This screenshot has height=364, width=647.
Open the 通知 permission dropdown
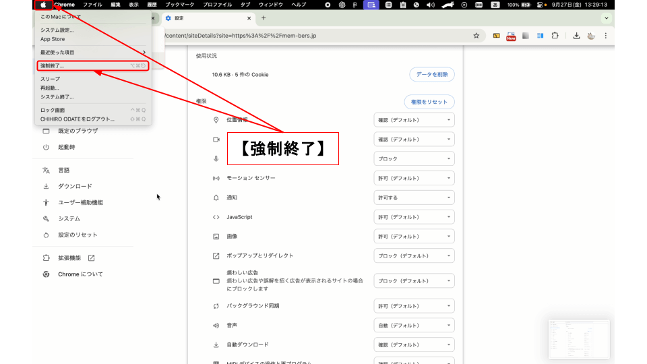pos(414,198)
